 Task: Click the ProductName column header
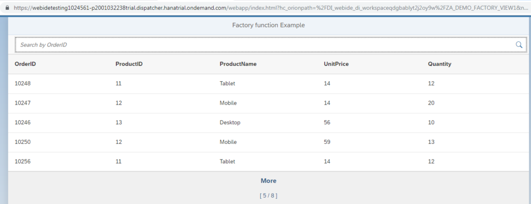(x=237, y=64)
